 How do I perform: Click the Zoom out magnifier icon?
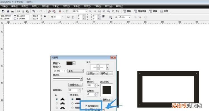(95, 11)
